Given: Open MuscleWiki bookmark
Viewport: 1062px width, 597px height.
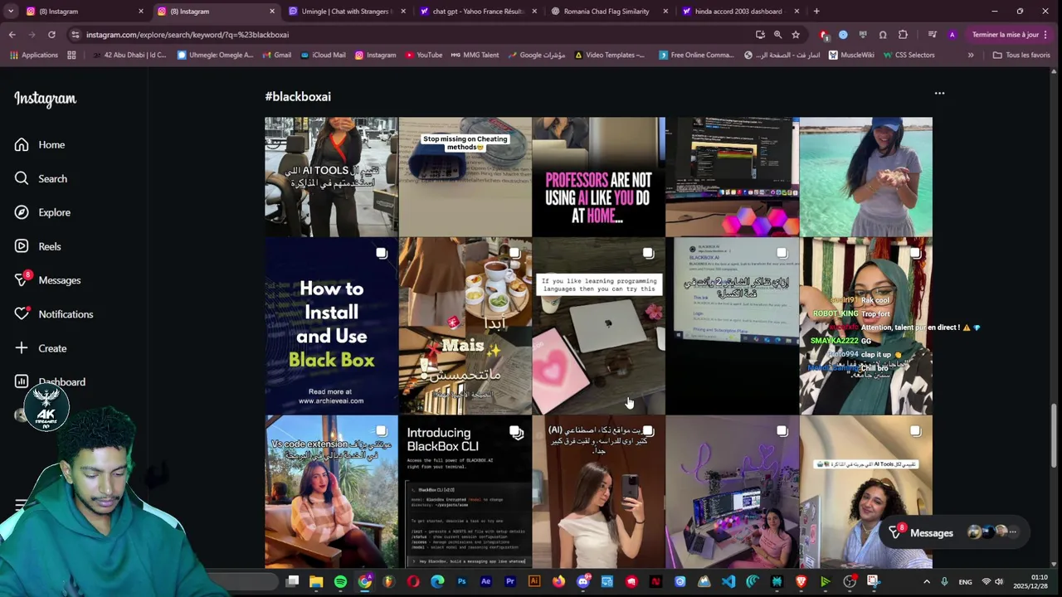Looking at the screenshot, I should (850, 56).
